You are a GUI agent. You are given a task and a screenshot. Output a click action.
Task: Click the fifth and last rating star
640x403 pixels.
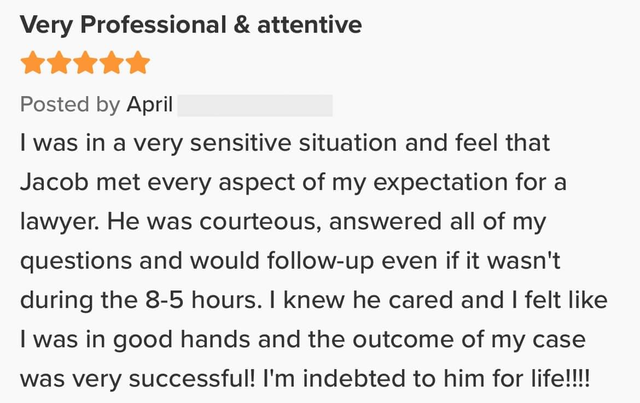(138, 63)
